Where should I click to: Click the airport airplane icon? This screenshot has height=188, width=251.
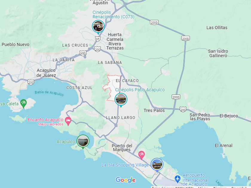pos(177,179)
